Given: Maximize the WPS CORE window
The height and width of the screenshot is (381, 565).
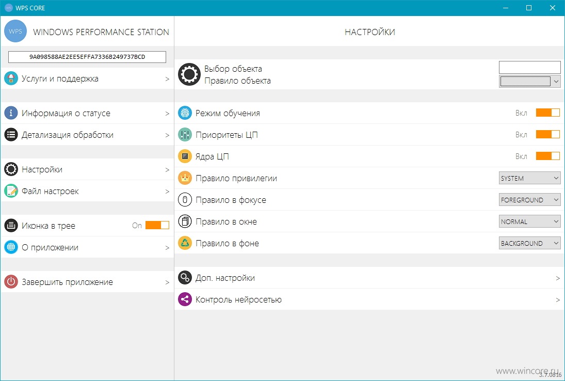Looking at the screenshot, I should [x=529, y=8].
